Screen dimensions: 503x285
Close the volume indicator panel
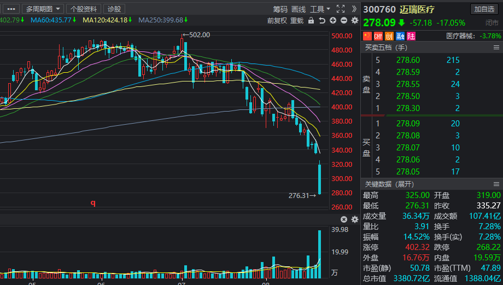pos(344,219)
